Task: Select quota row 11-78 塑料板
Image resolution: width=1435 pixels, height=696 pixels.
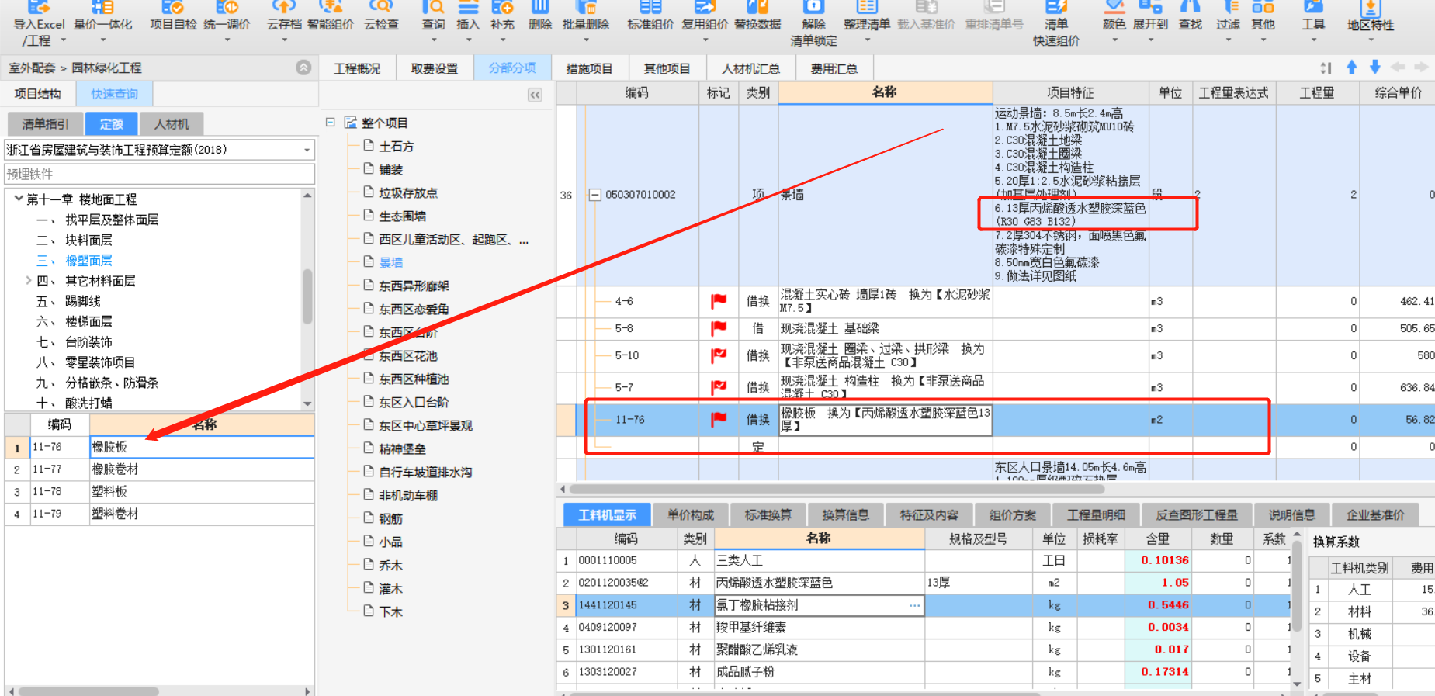Action: point(160,492)
